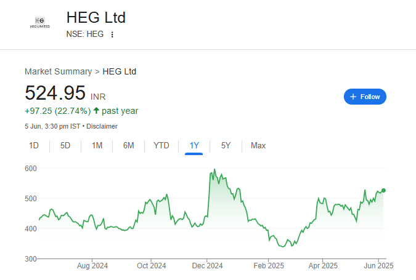Screen dimensions: 416x280
Task: Click the green current-price dot on chart
Action: point(383,191)
